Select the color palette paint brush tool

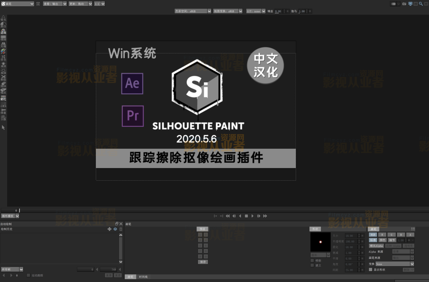coord(3,51)
